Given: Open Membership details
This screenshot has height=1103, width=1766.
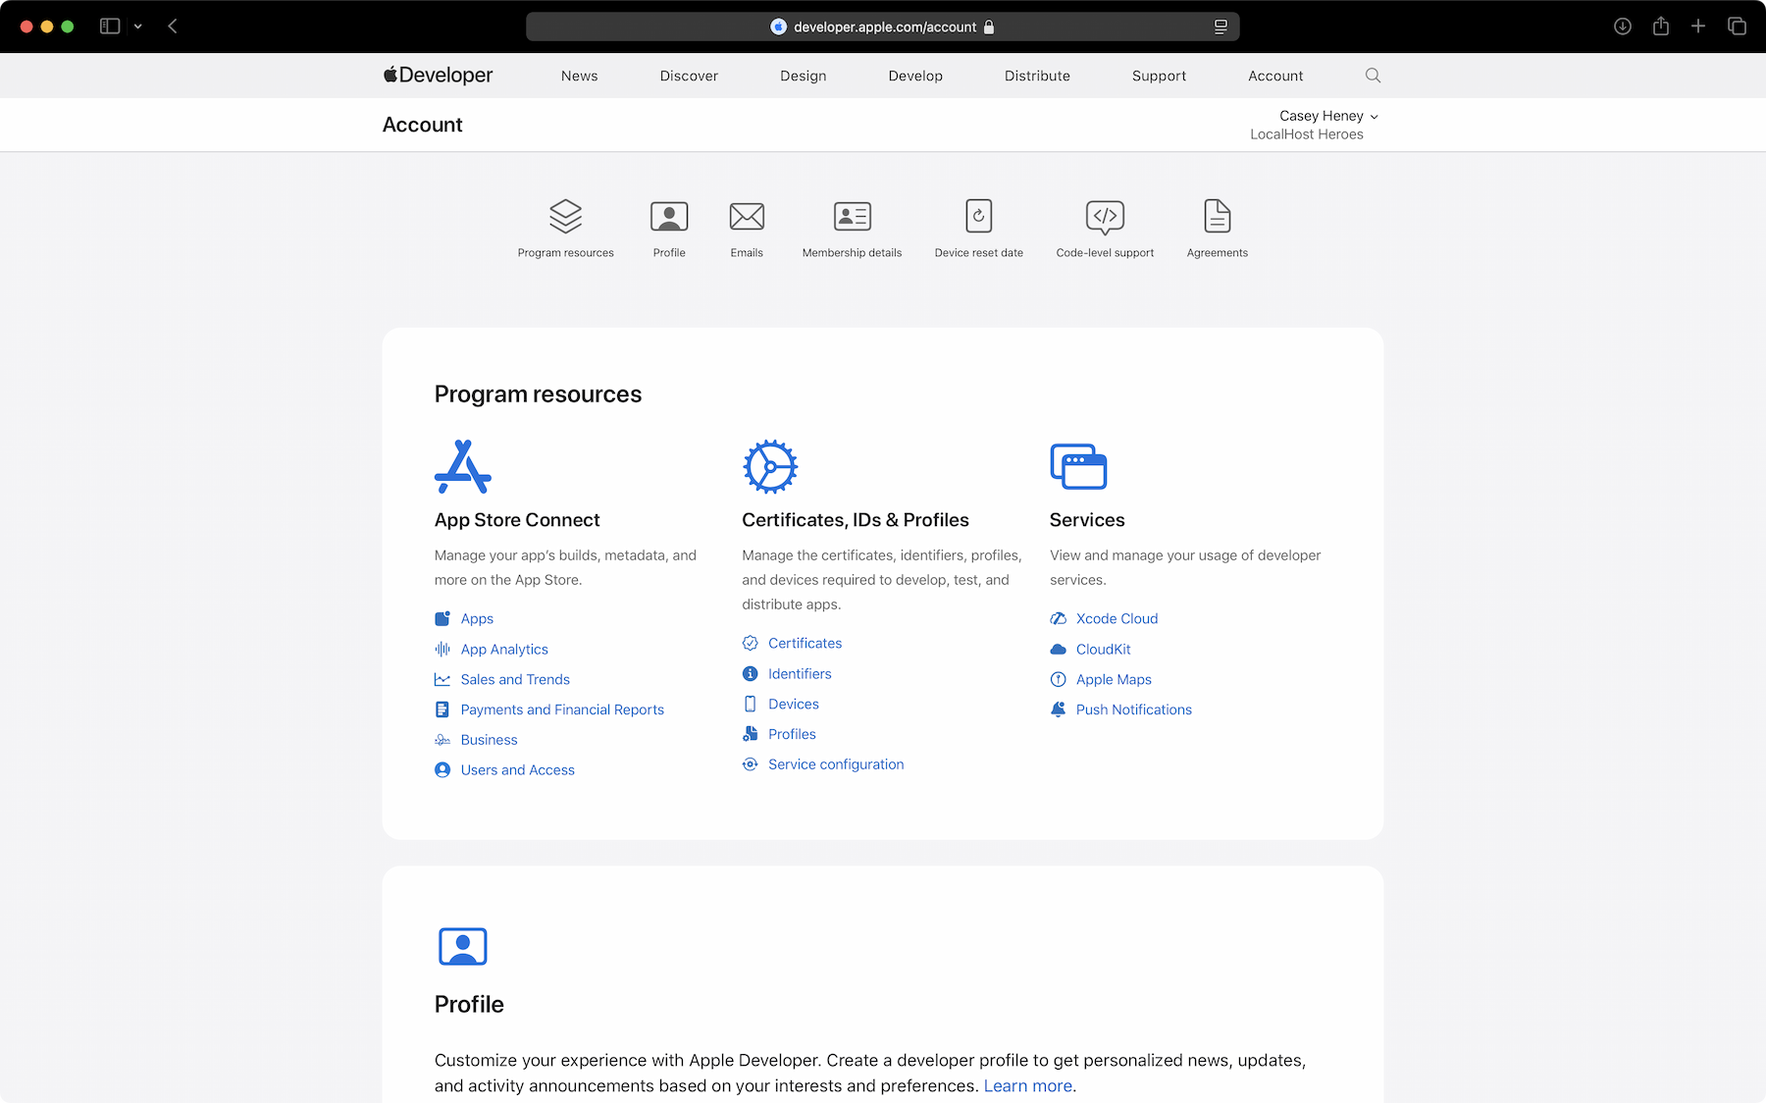Looking at the screenshot, I should point(851,216).
